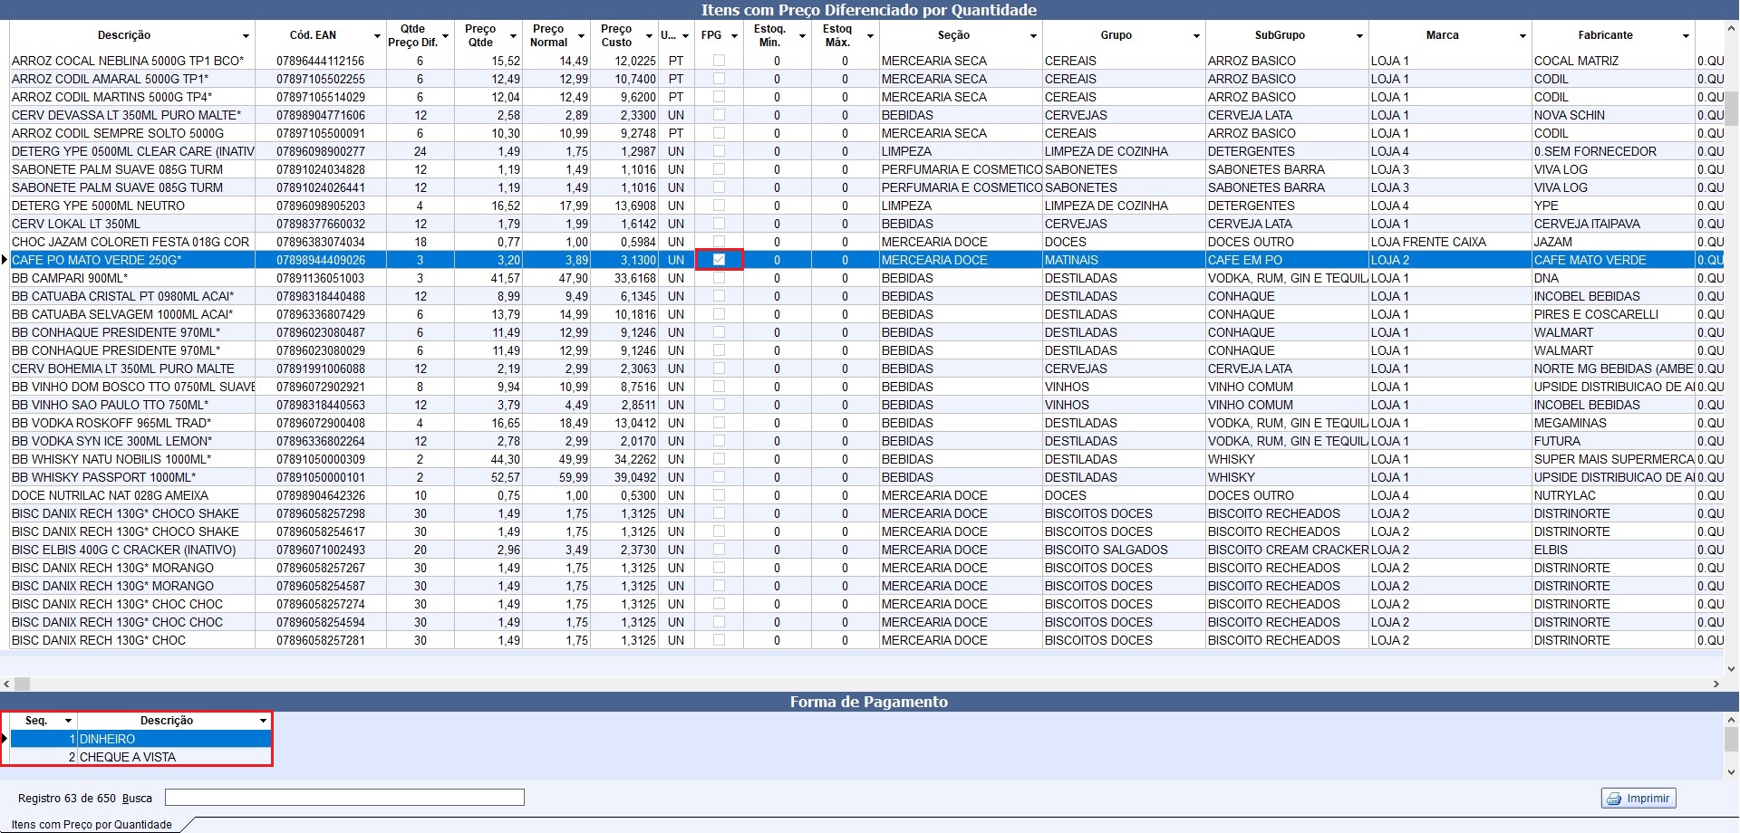Viewport: 1740px width, 833px height.
Task: Select the DINHEIRO payment row
Action: pos(140,739)
